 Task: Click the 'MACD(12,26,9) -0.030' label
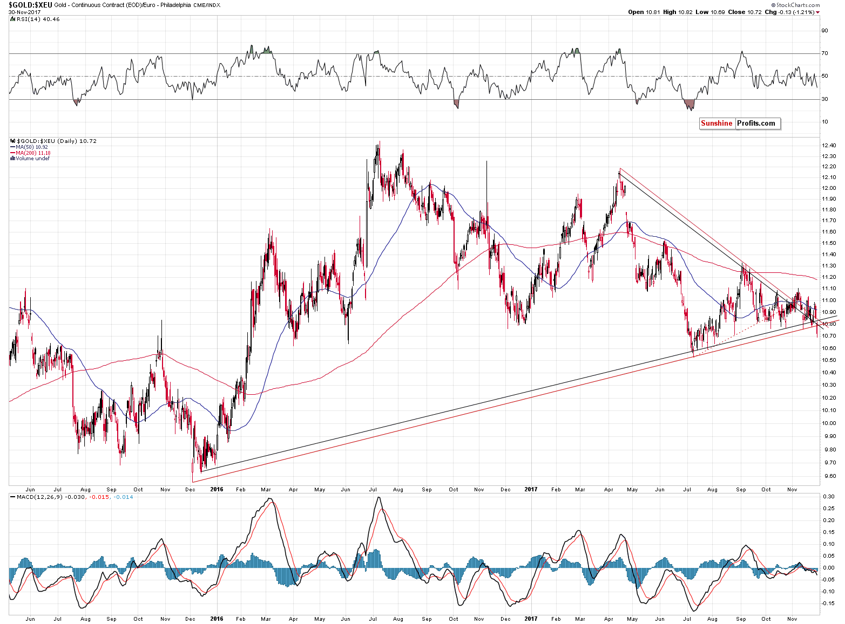pyautogui.click(x=52, y=497)
